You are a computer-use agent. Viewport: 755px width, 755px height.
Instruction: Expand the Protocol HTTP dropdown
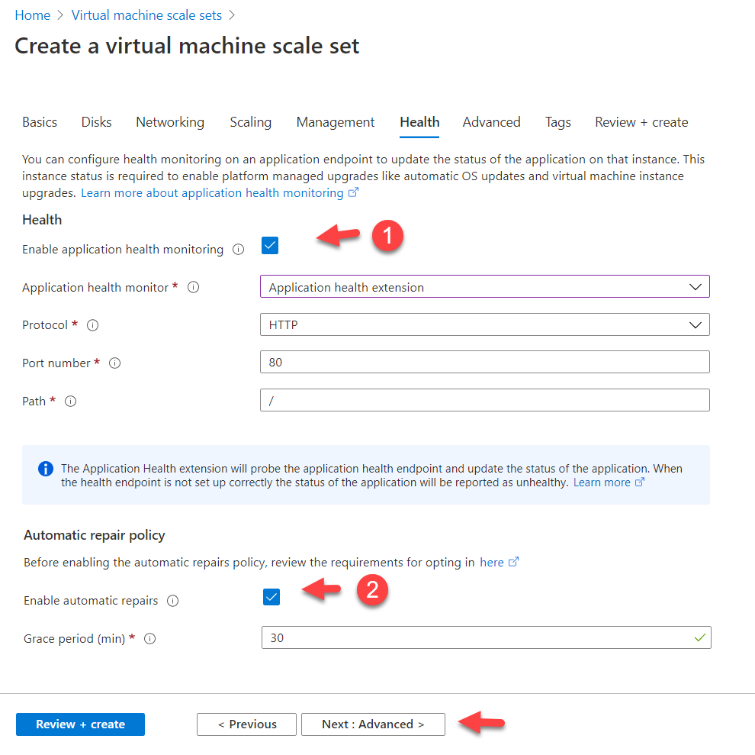coord(484,324)
